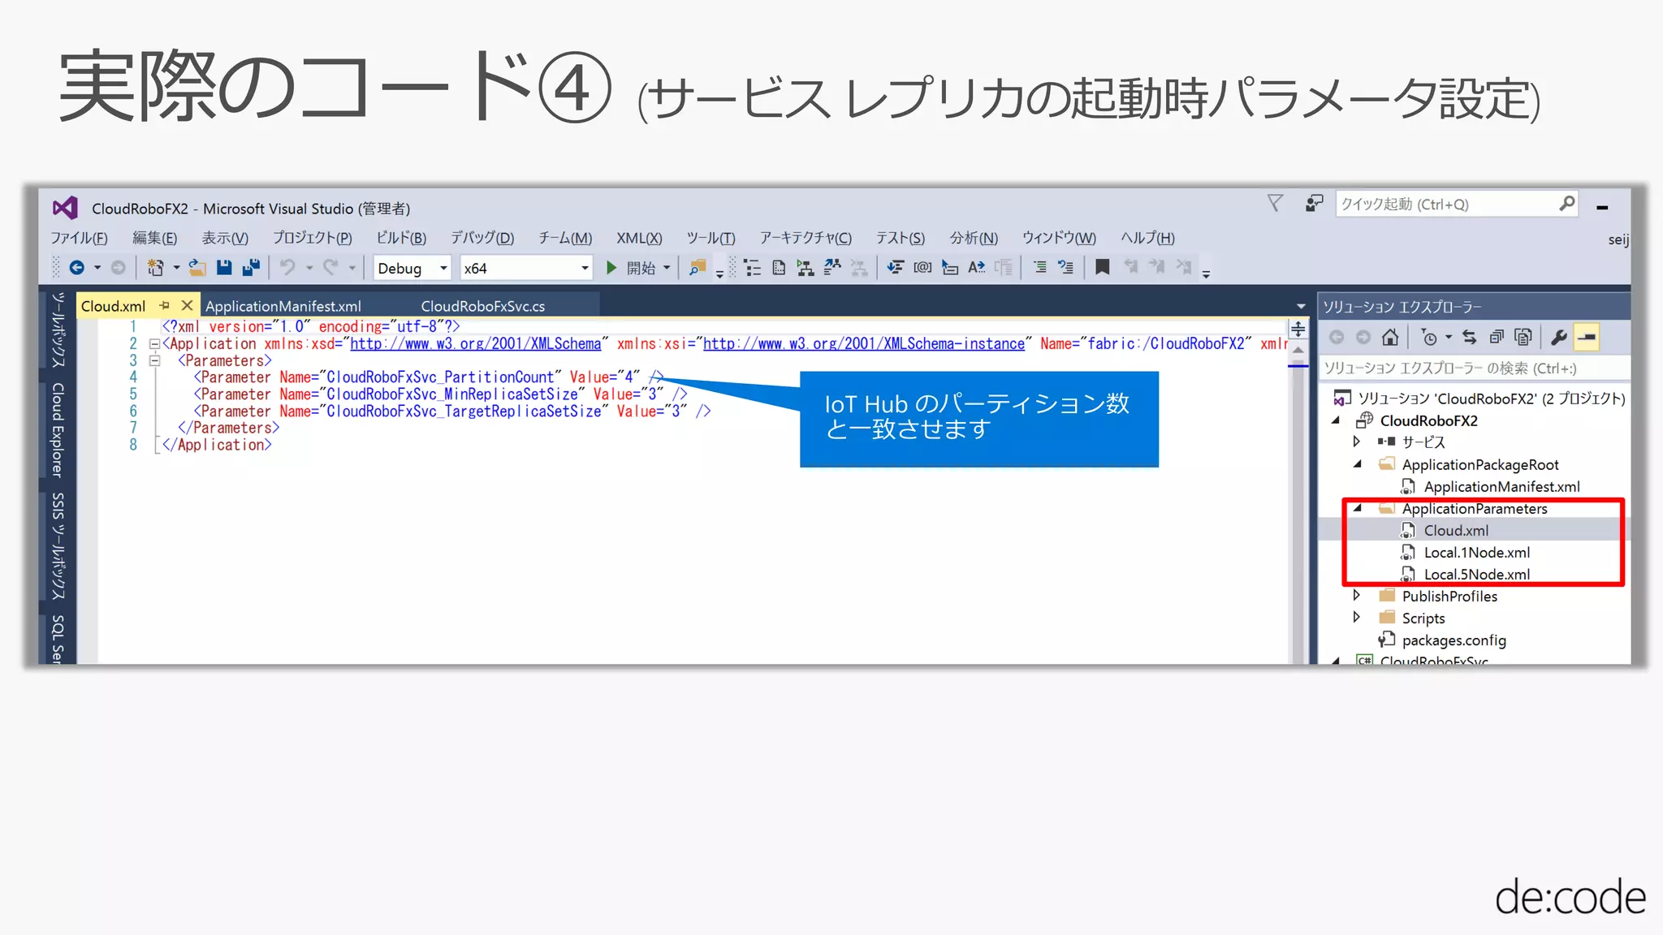This screenshot has width=1663, height=935.
Task: Switch to ApplicationManifest.xml tab
Action: (x=283, y=306)
